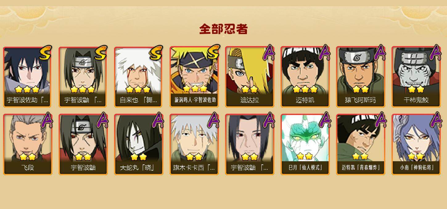
Task: Choose the 猿飞阿斯玛 ninja card
Action: pyautogui.click(x=361, y=77)
